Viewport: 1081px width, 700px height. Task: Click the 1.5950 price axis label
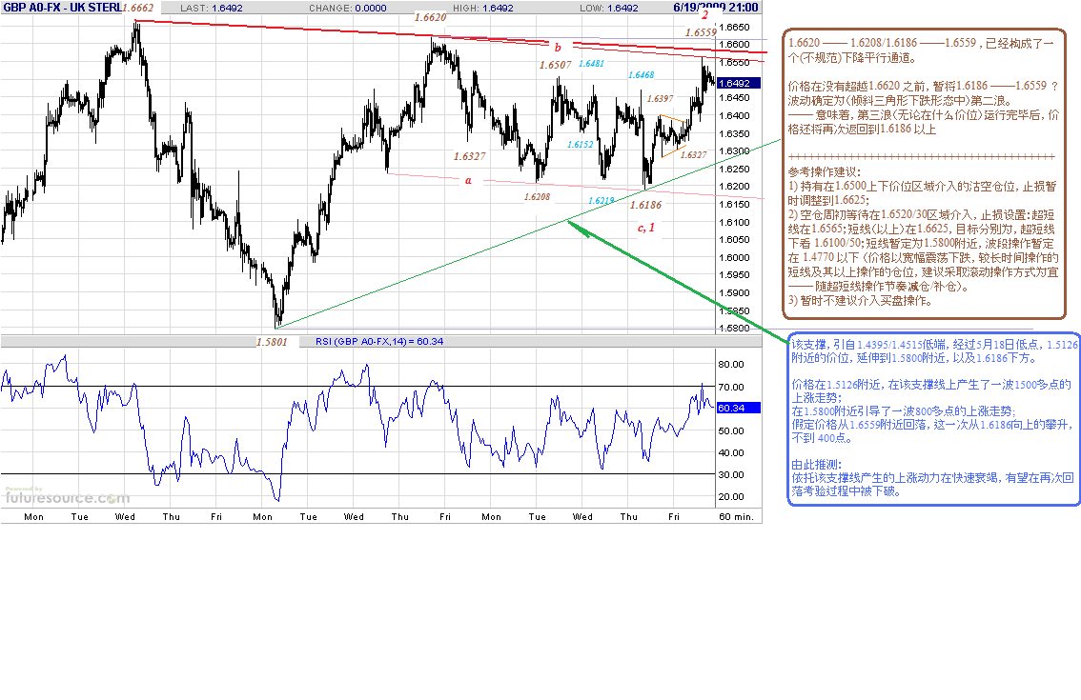pos(734,275)
